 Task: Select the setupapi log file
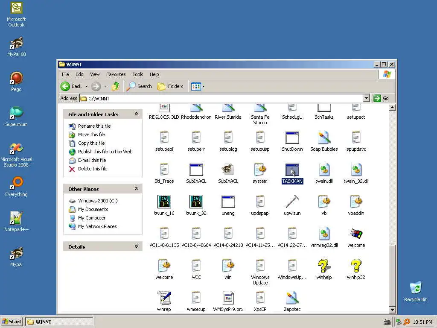[164, 138]
